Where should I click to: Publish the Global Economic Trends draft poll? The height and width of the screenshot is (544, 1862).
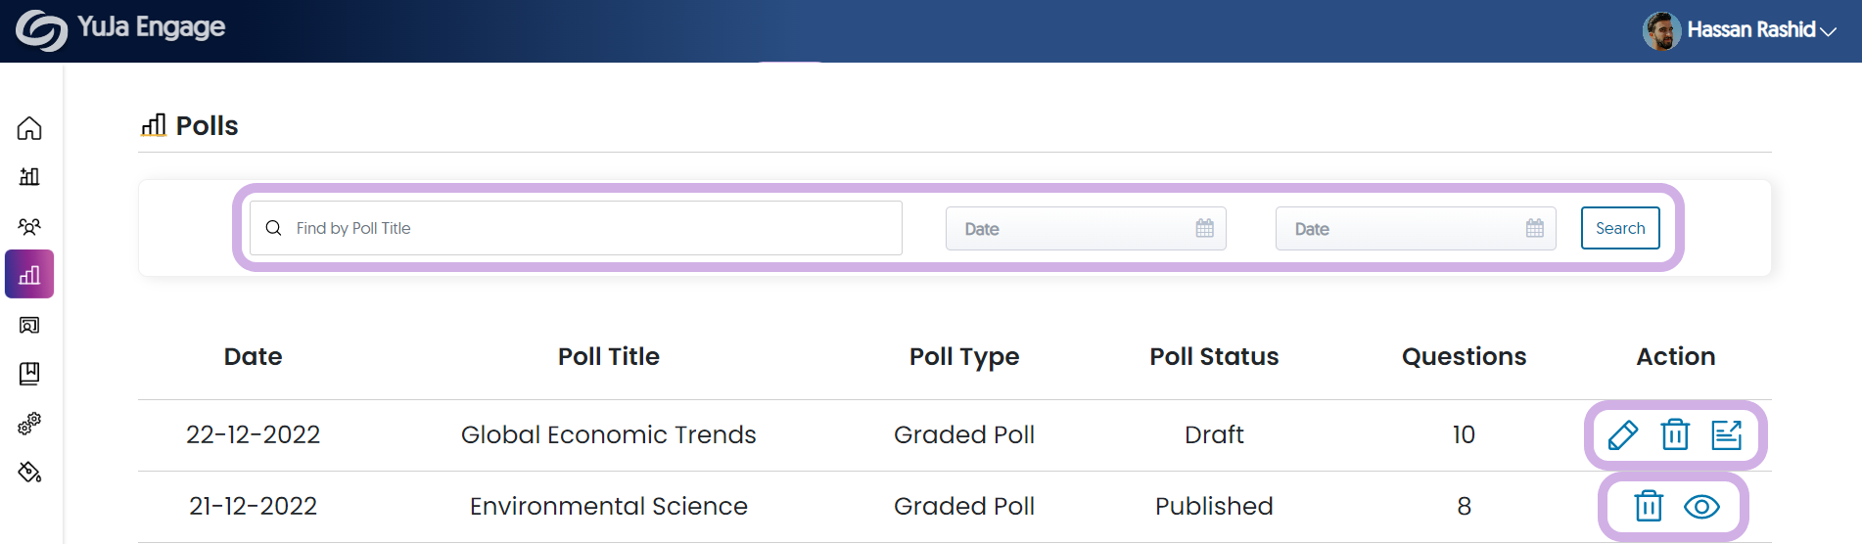[x=1726, y=434]
